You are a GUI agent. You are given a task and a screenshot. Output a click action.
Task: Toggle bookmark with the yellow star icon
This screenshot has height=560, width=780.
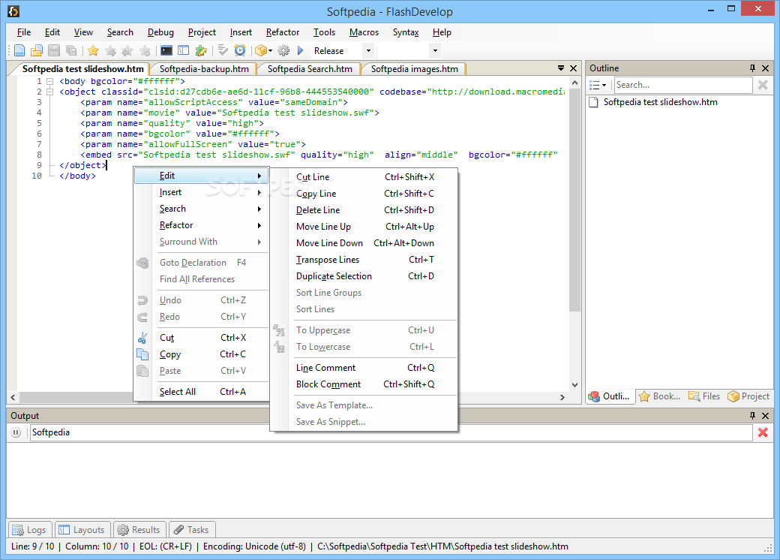tap(93, 50)
